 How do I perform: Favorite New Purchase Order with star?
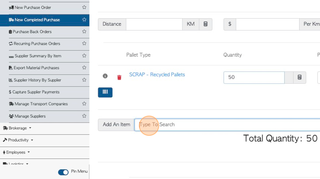pos(84,7)
